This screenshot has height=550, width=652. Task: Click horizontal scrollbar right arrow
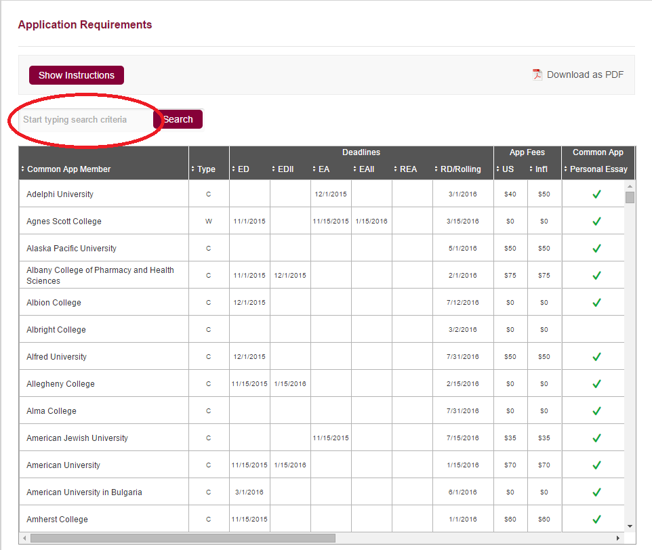(x=618, y=538)
